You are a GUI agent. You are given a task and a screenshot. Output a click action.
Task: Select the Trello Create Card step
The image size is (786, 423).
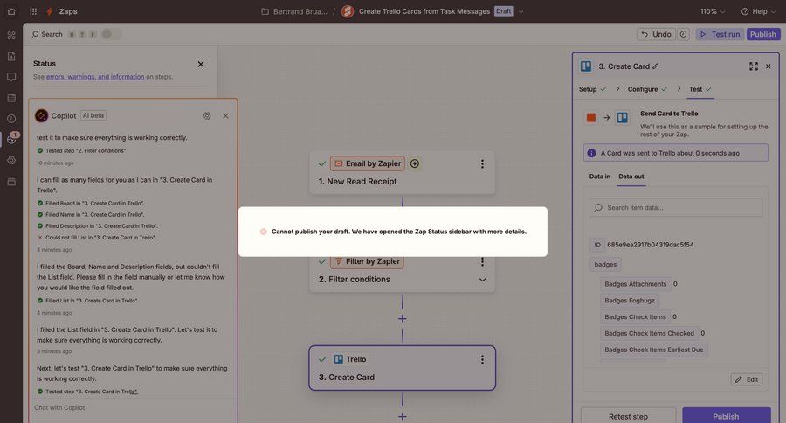click(x=402, y=368)
